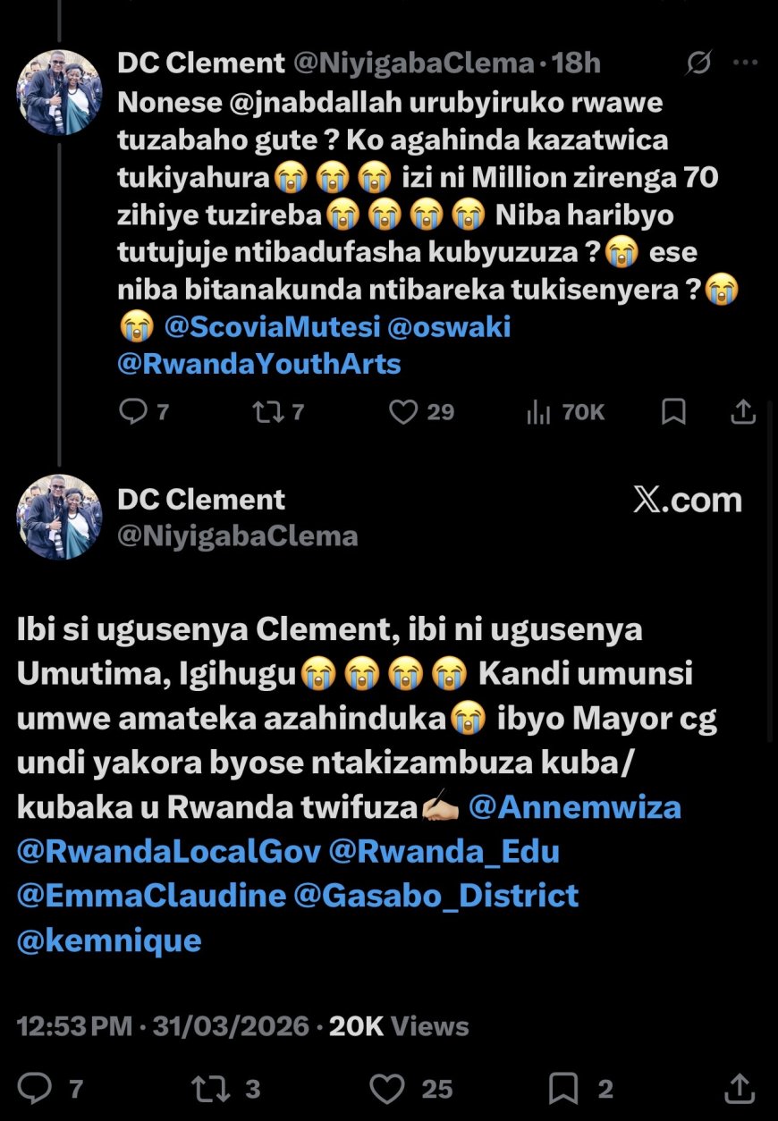Open the @RwandaLocalGov mention
This screenshot has width=778, height=1121.
(168, 851)
